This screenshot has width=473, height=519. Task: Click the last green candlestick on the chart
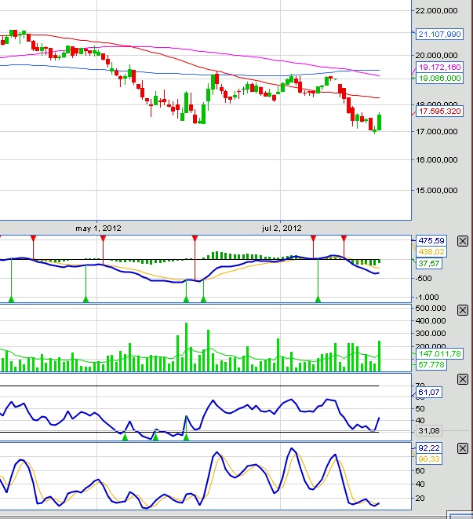(x=380, y=122)
